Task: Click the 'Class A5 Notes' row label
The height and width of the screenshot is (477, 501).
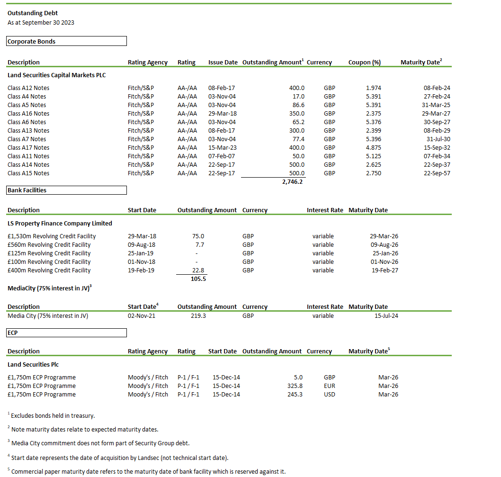Action: (27, 105)
